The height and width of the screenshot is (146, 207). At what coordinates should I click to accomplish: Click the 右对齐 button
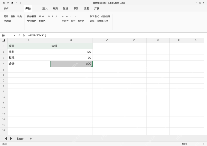(x=81, y=21)
